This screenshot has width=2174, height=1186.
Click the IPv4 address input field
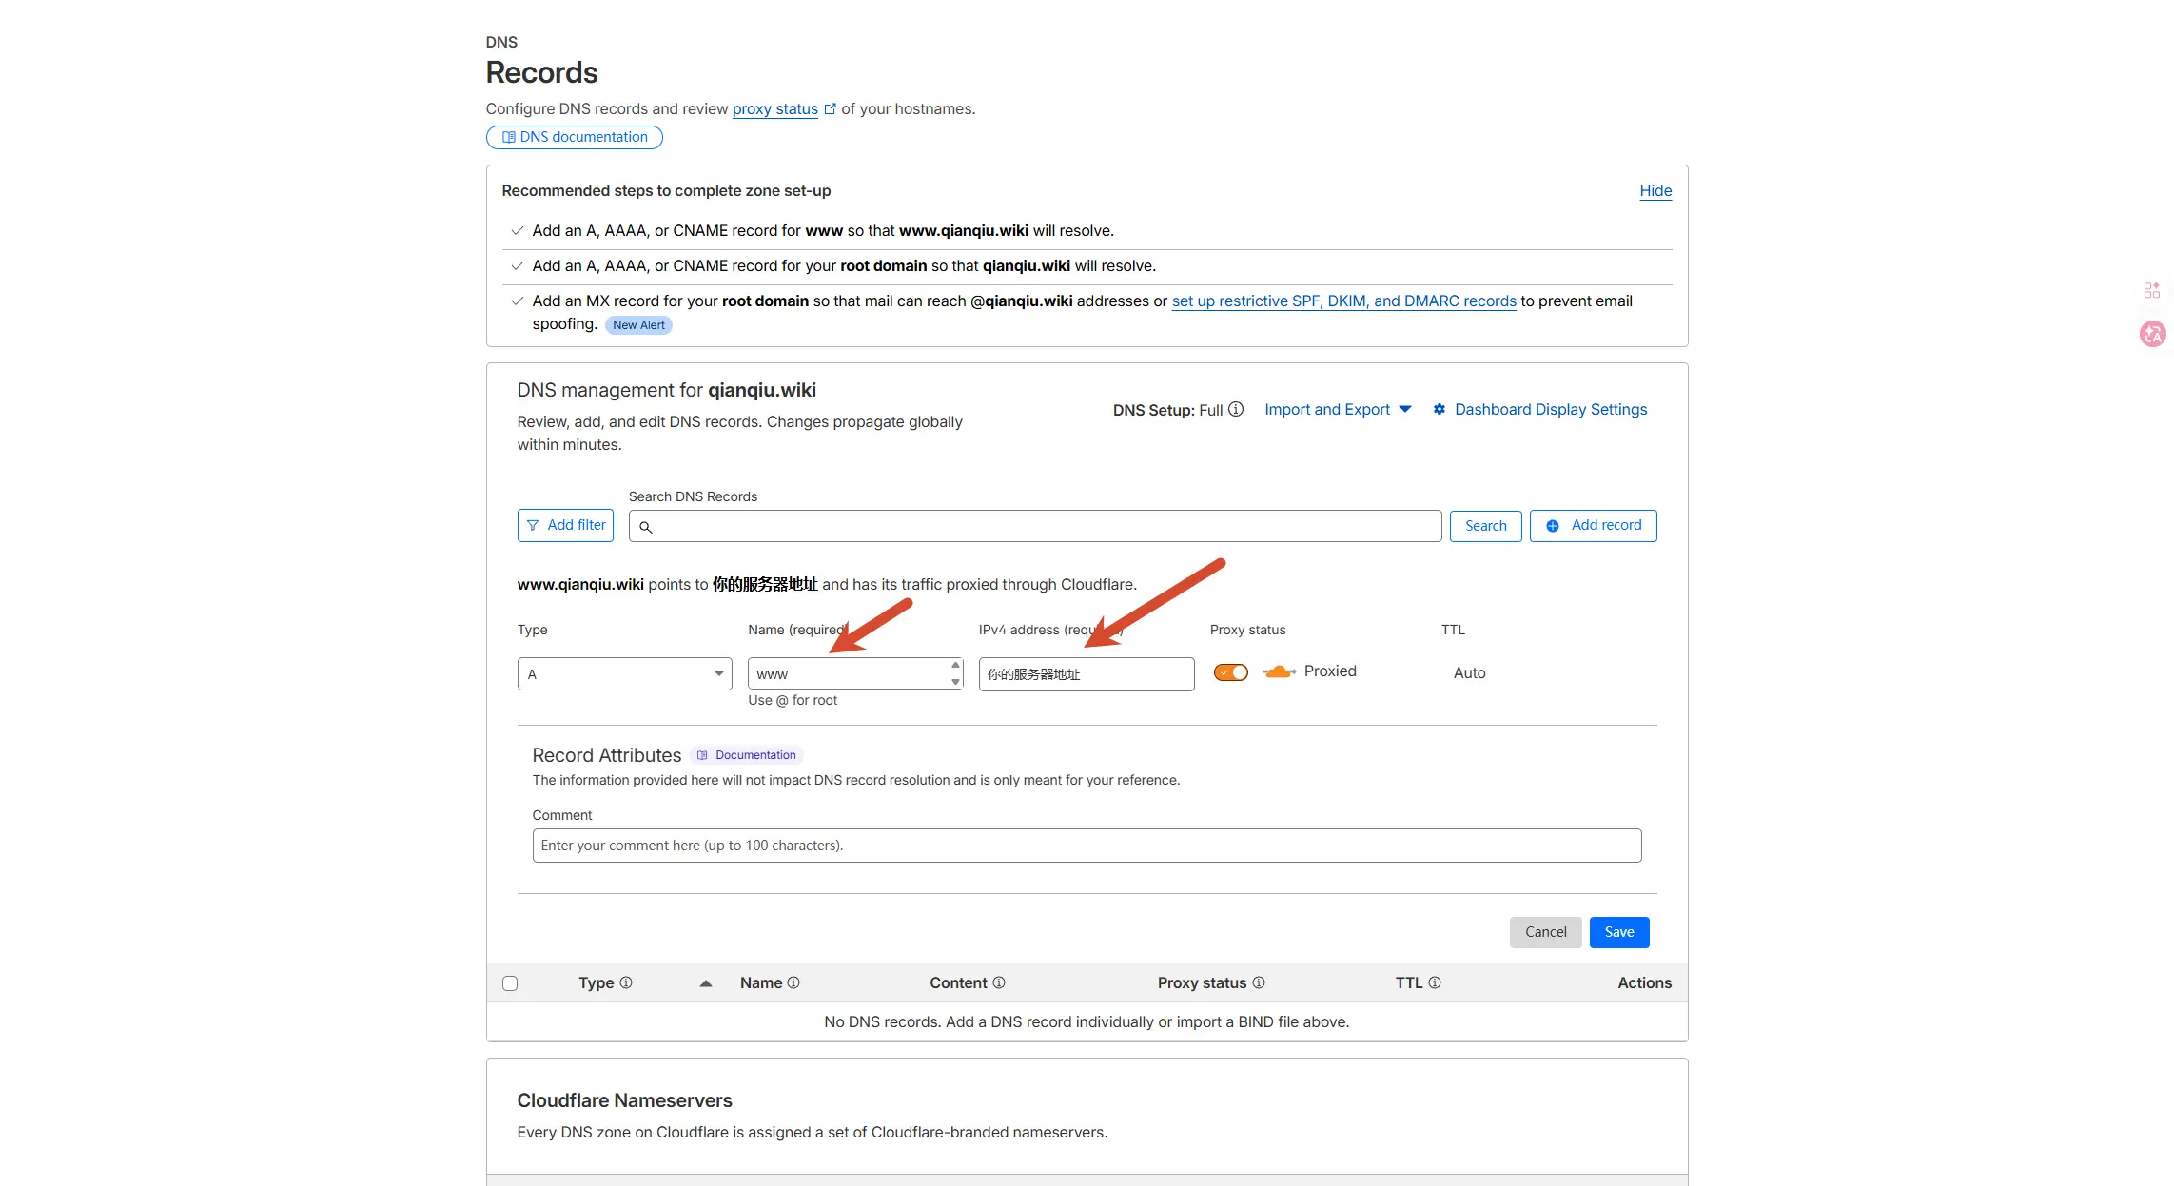tap(1086, 673)
